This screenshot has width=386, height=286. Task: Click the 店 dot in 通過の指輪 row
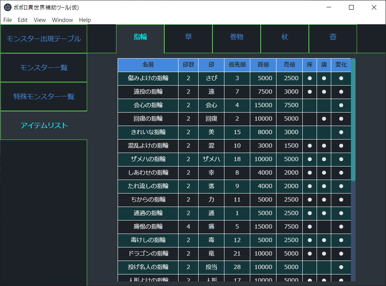pos(324,213)
